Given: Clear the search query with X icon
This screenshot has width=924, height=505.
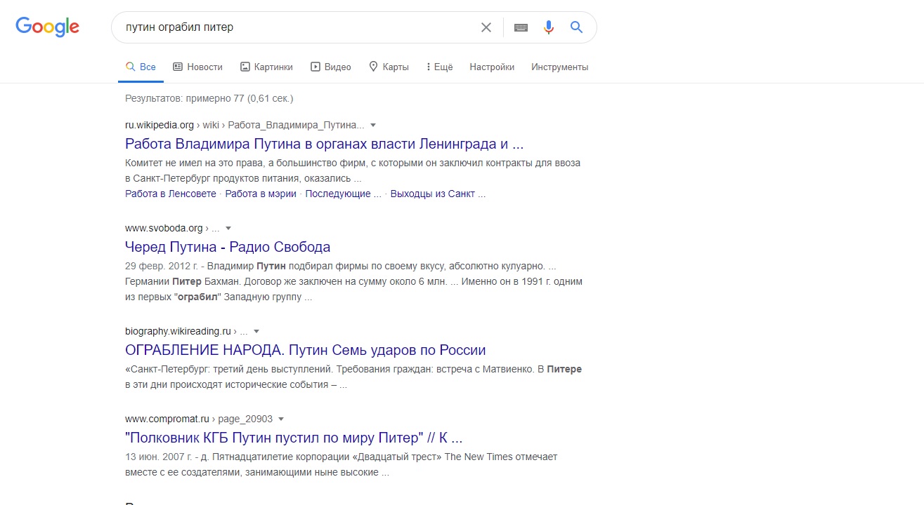Looking at the screenshot, I should coord(486,27).
